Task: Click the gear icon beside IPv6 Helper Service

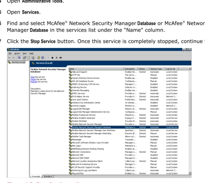Action: point(70,97)
